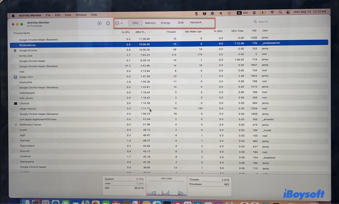
Task: Sort by the PID column header
Action: pos(254,31)
